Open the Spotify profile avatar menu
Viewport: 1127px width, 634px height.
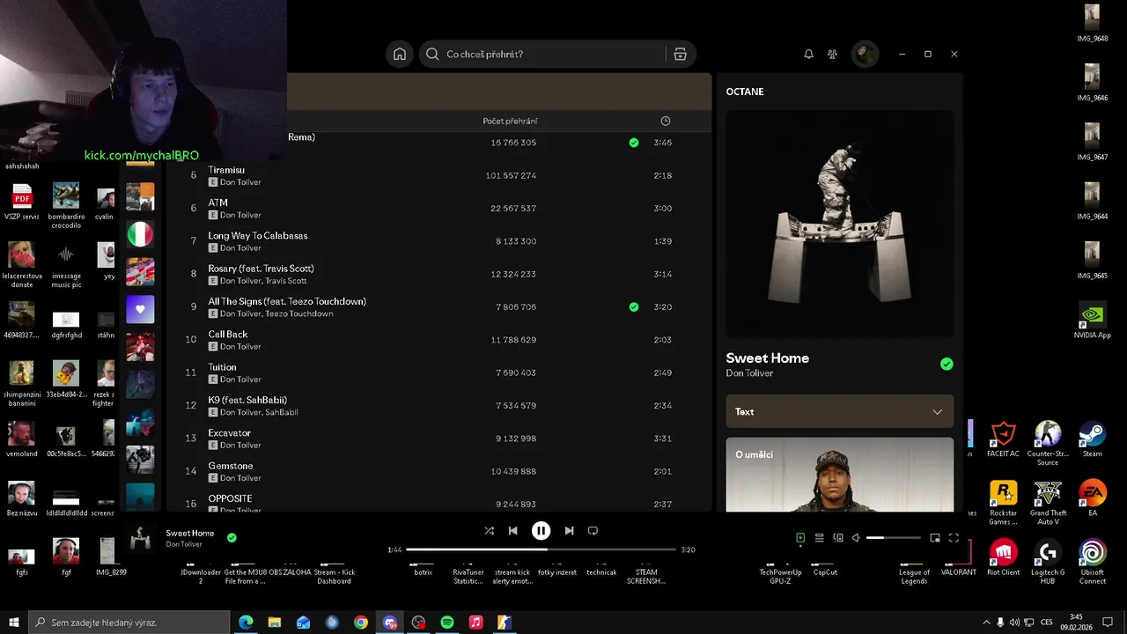865,54
